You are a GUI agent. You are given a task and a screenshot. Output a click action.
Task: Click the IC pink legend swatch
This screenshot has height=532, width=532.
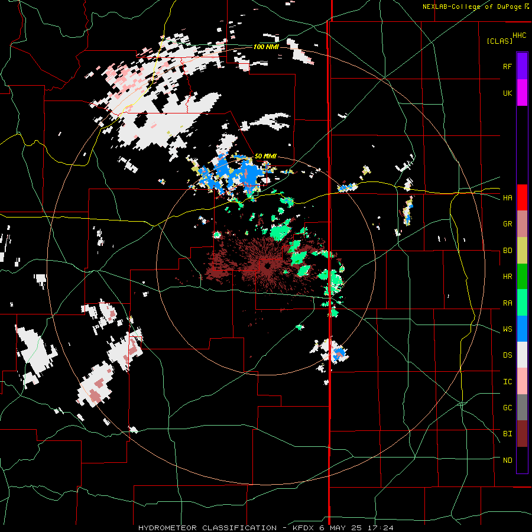[x=522, y=381]
